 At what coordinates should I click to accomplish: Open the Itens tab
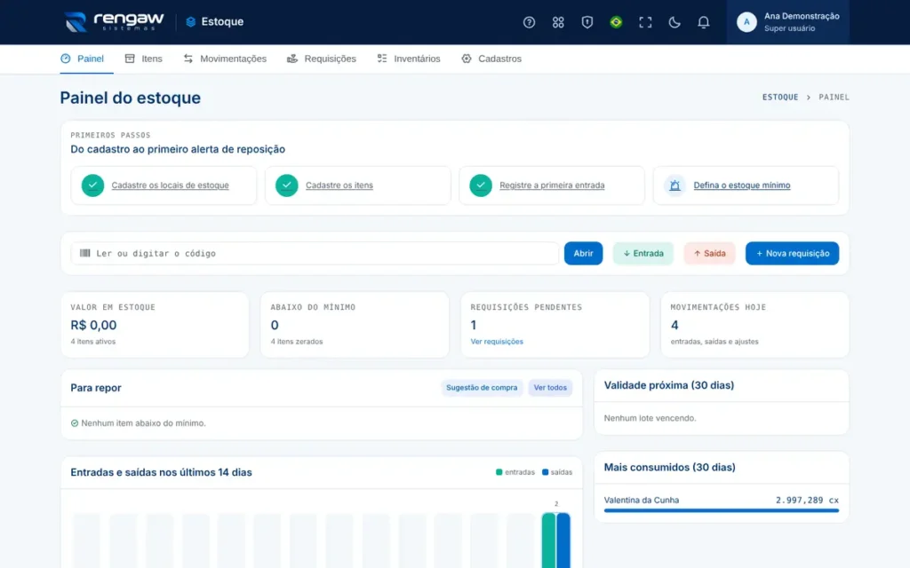143,59
